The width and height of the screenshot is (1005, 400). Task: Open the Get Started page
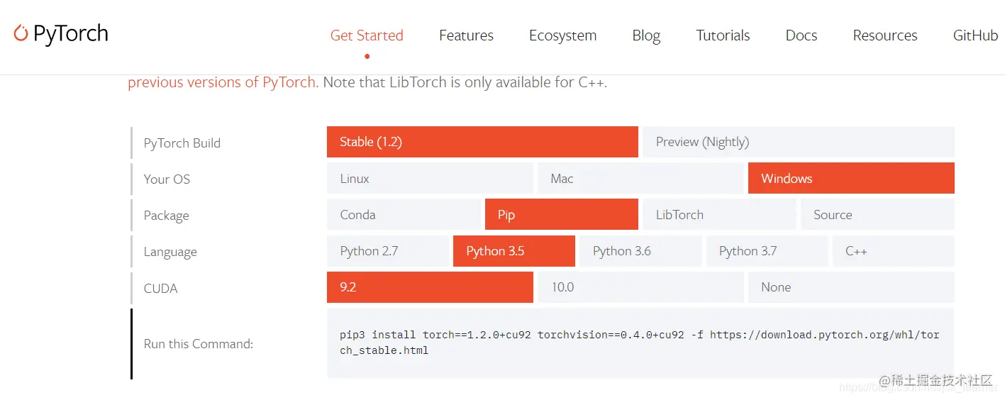367,35
